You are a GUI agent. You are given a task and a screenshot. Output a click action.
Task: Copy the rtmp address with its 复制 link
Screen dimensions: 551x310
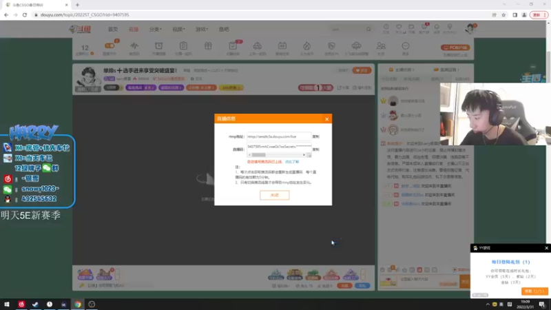[316, 136]
